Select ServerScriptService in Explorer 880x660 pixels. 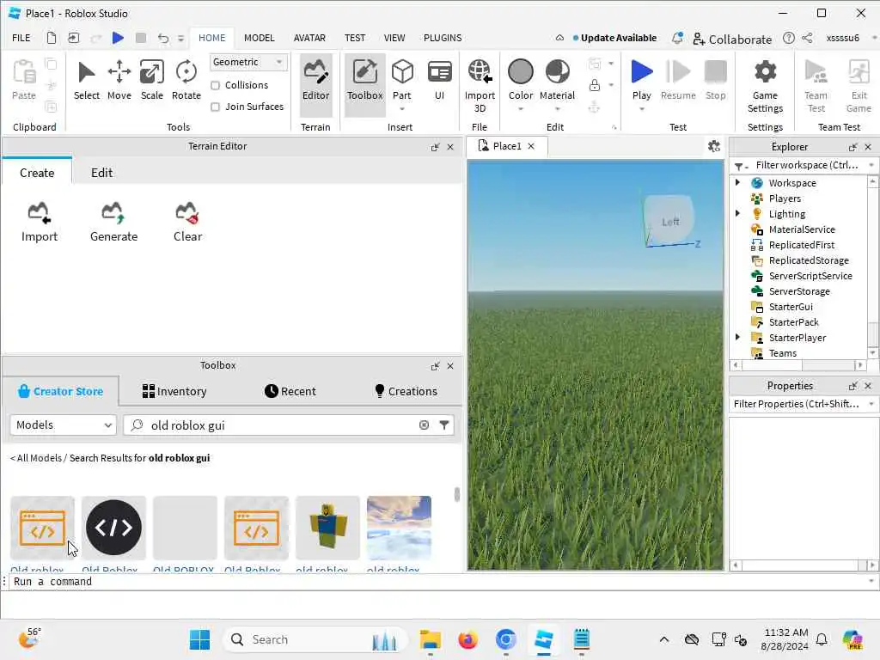point(810,276)
